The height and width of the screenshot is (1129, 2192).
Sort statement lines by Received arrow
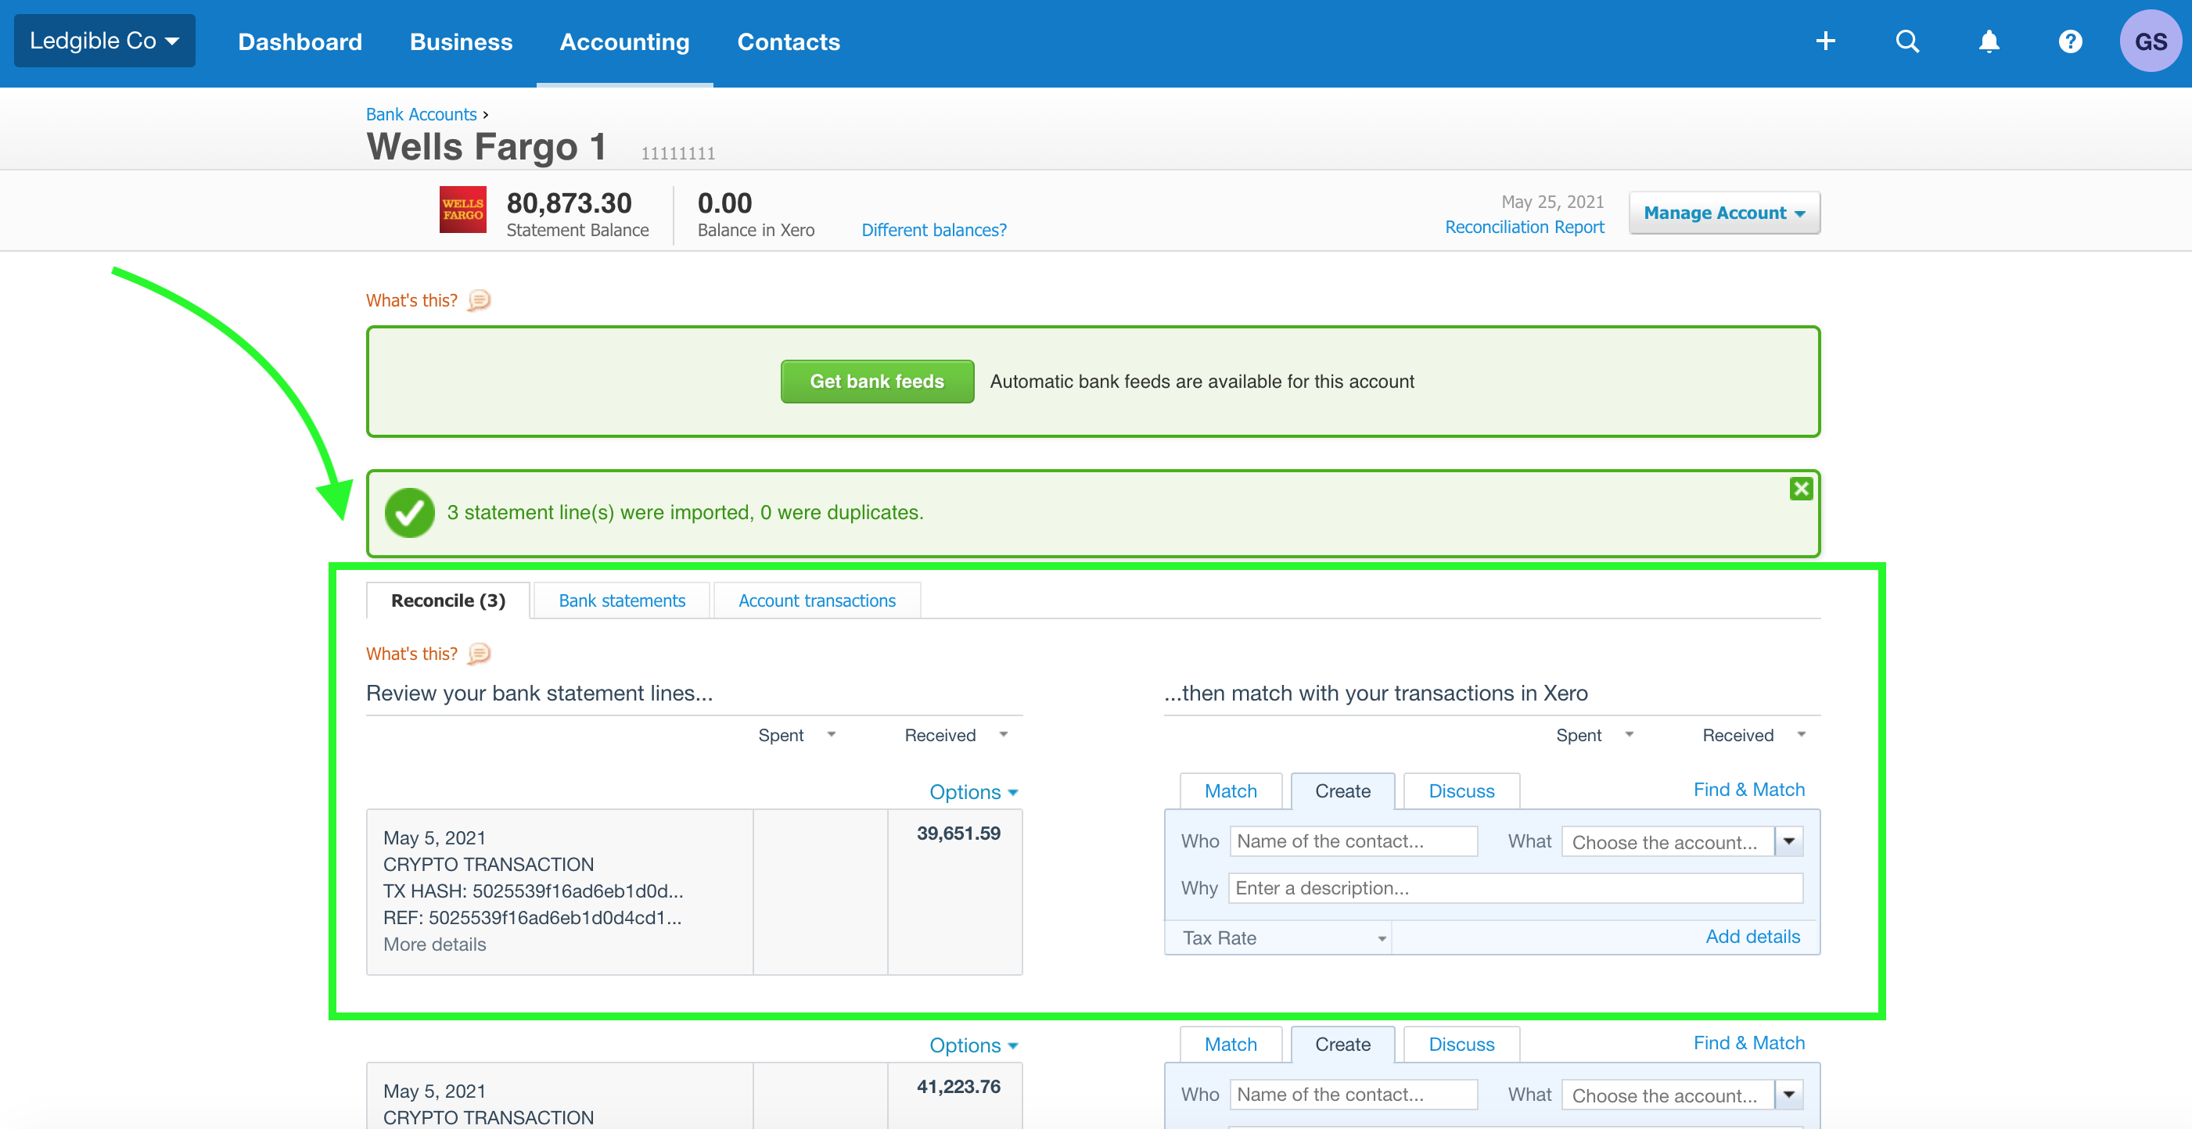1003,733
